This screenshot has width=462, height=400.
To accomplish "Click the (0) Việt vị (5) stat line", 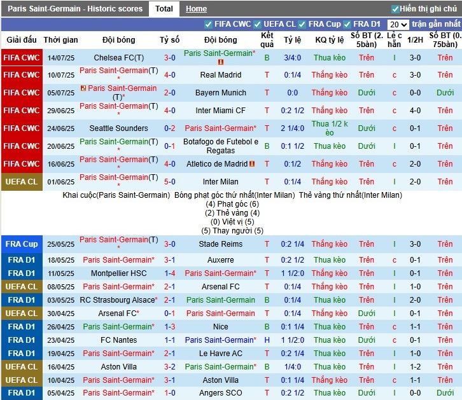I will 232,222.
